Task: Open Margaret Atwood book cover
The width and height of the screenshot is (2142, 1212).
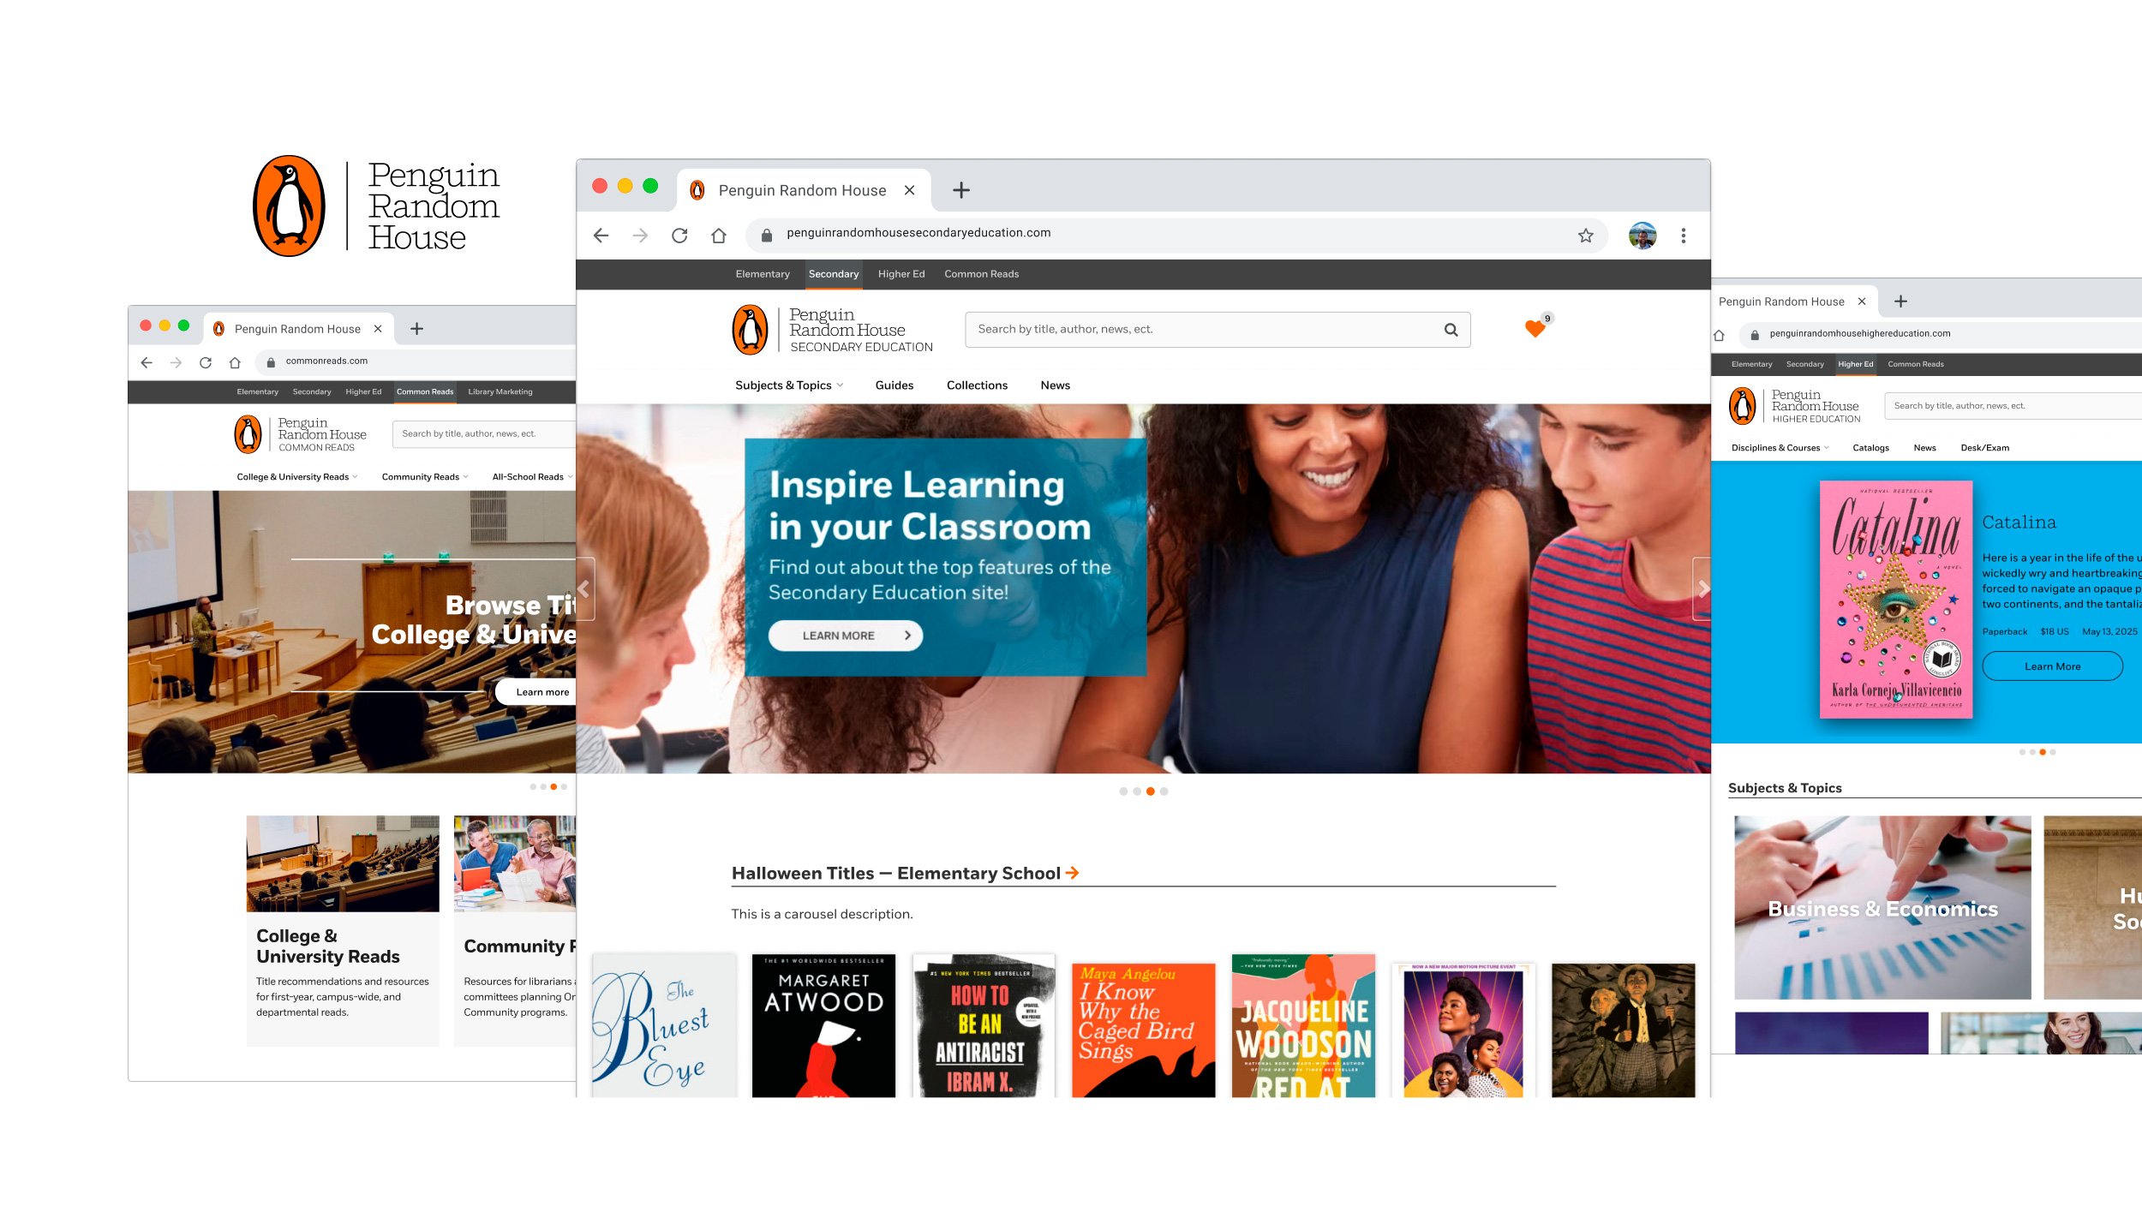Action: click(x=823, y=1025)
